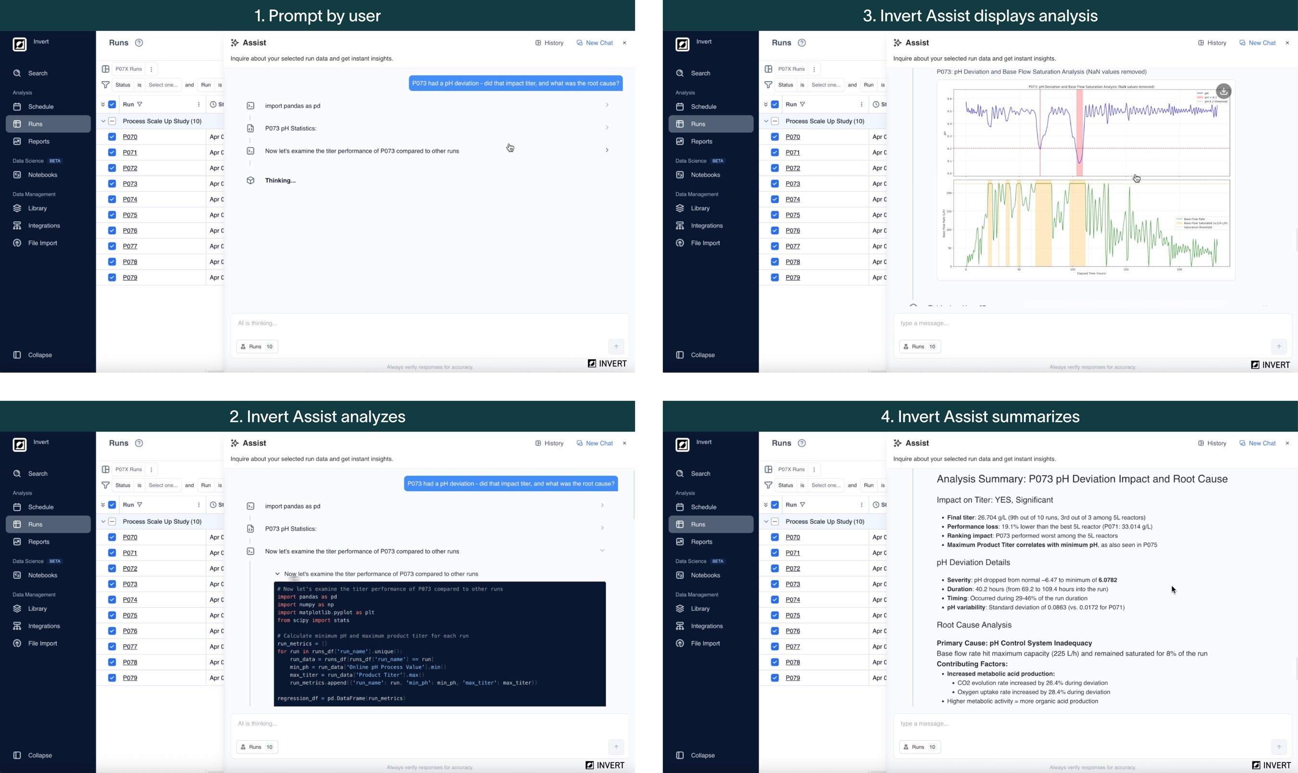Click the filter funnel icon in the 'displays analysis' panel
The width and height of the screenshot is (1298, 773).
pyautogui.click(x=768, y=85)
